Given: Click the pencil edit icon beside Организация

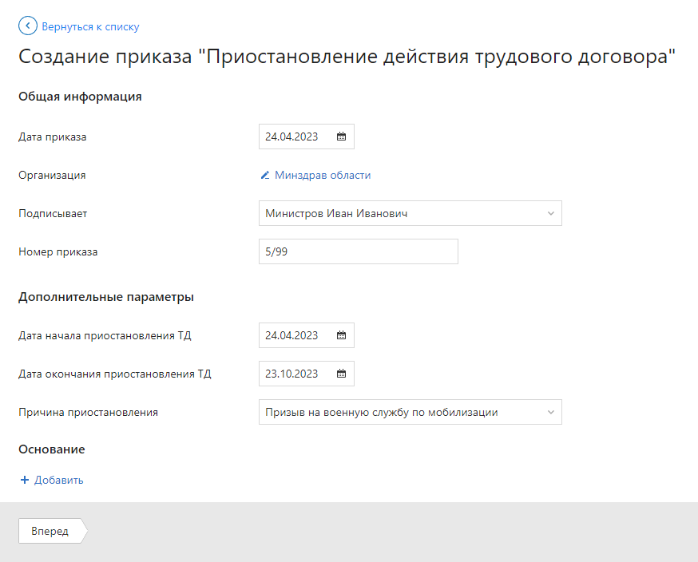Looking at the screenshot, I should (x=265, y=176).
